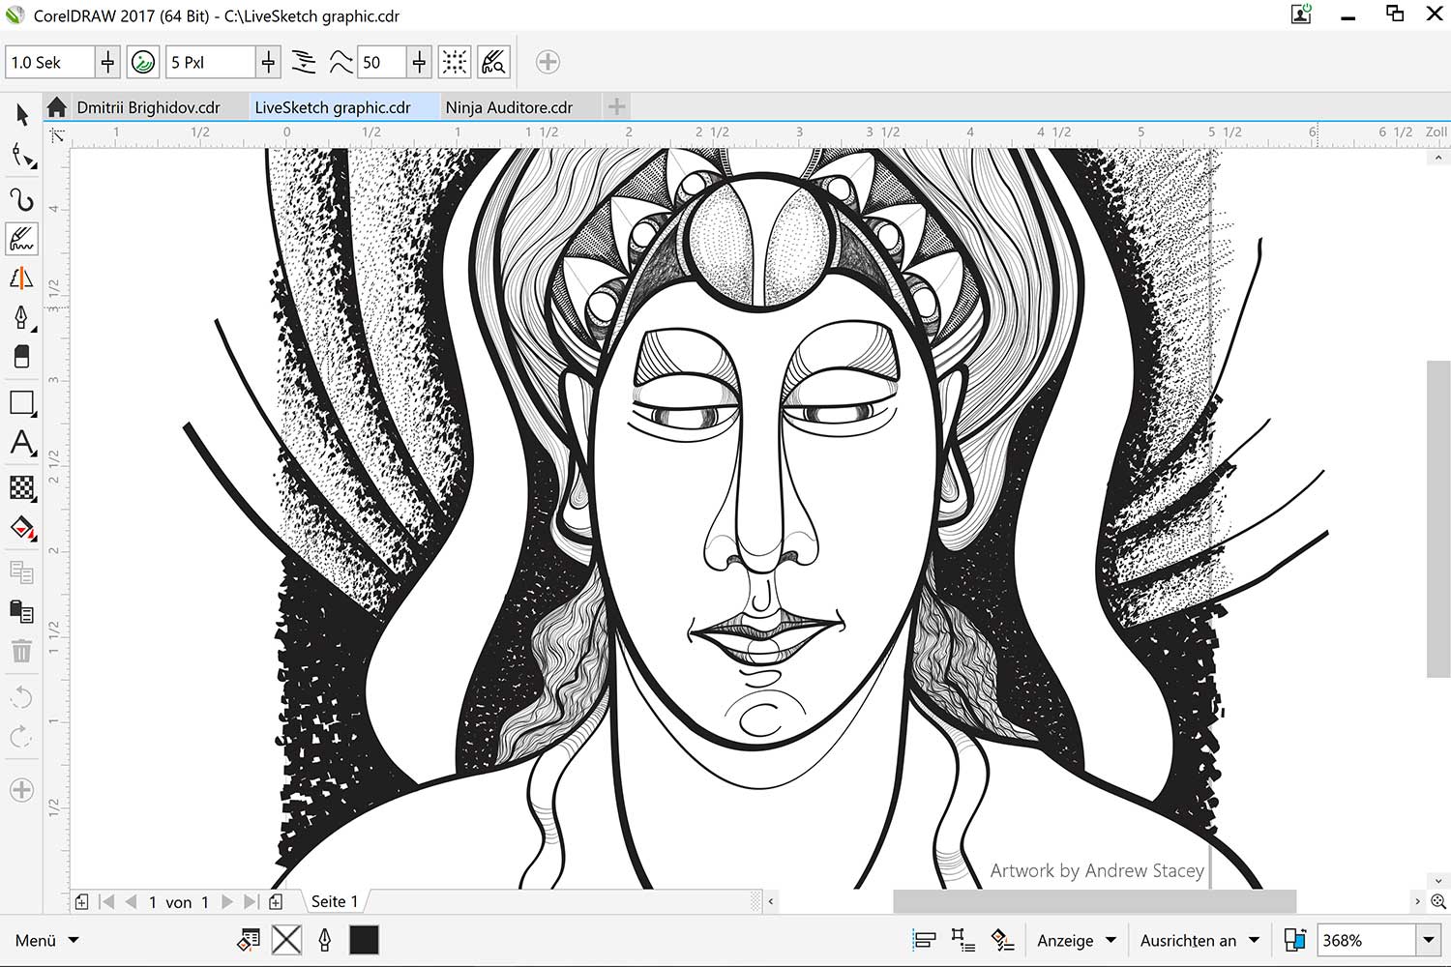
Task: Choose the Interactive Fill bucket tool
Action: point(22,528)
